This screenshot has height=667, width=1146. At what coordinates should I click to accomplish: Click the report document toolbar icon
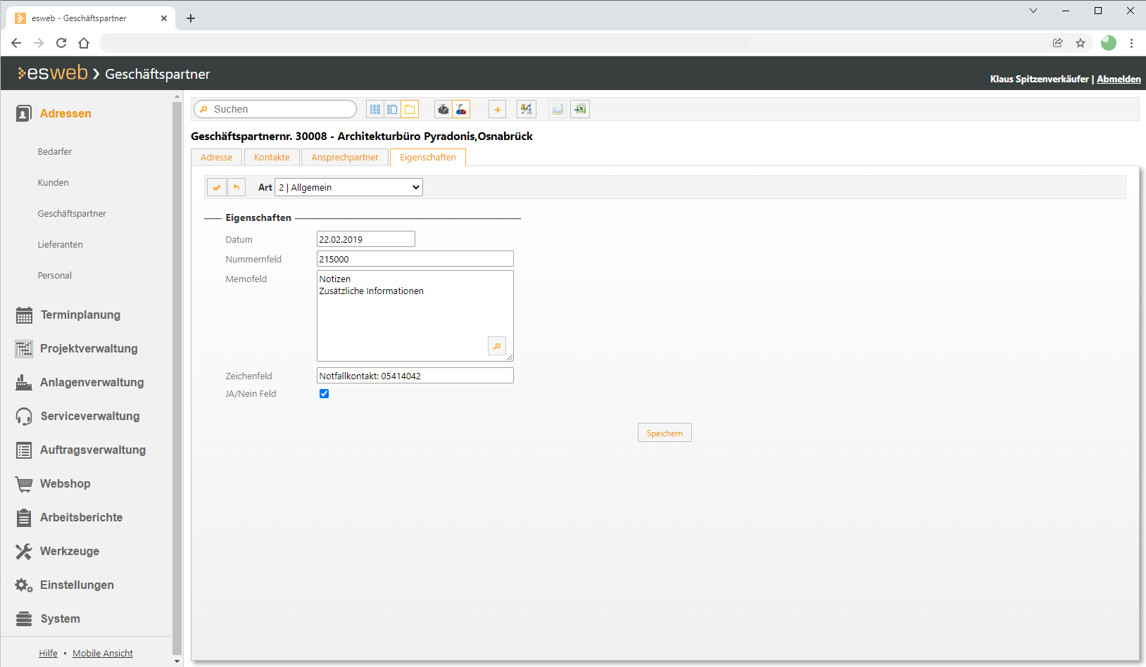558,109
